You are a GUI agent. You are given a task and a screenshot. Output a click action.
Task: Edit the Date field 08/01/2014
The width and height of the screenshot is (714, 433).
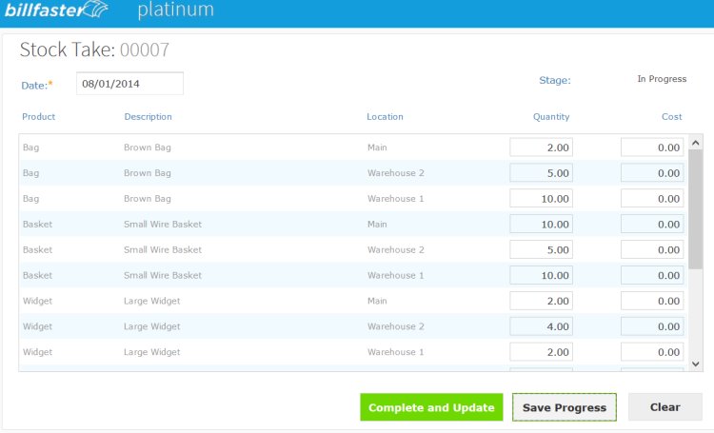[129, 84]
